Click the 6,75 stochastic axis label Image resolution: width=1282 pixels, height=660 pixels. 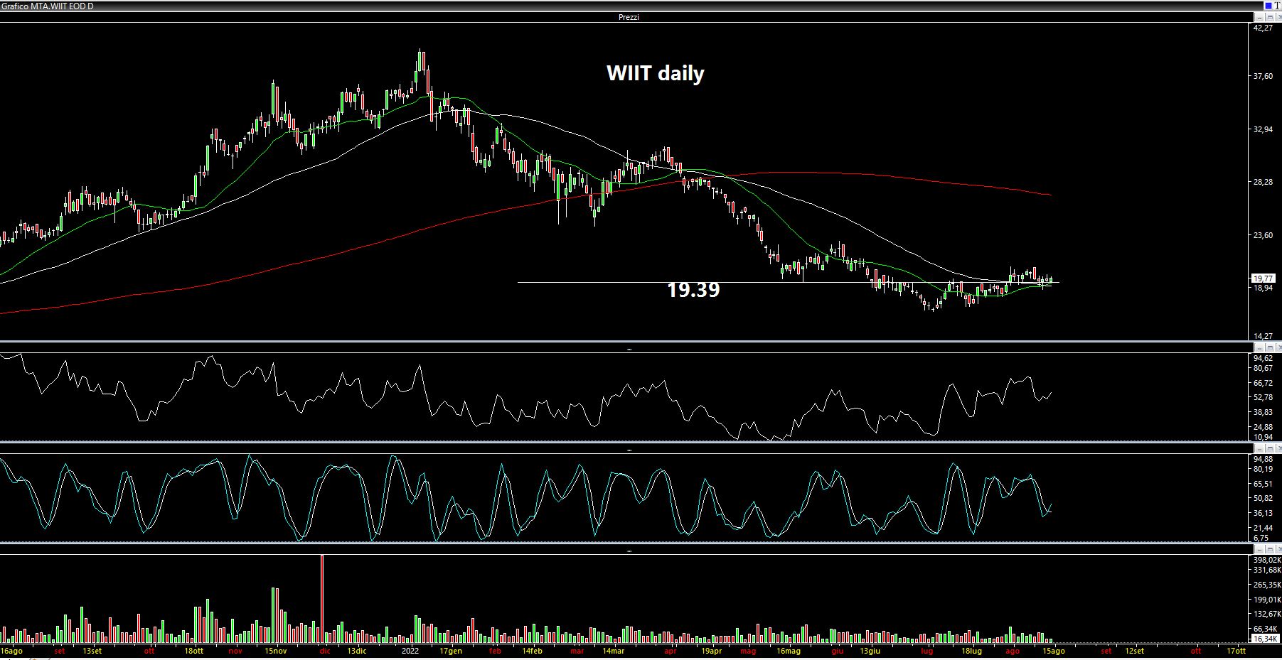pyautogui.click(x=1261, y=538)
